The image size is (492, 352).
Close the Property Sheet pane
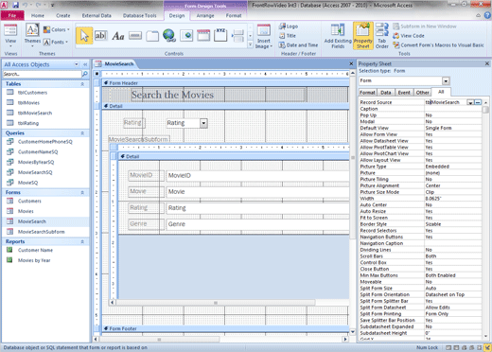tap(487, 63)
